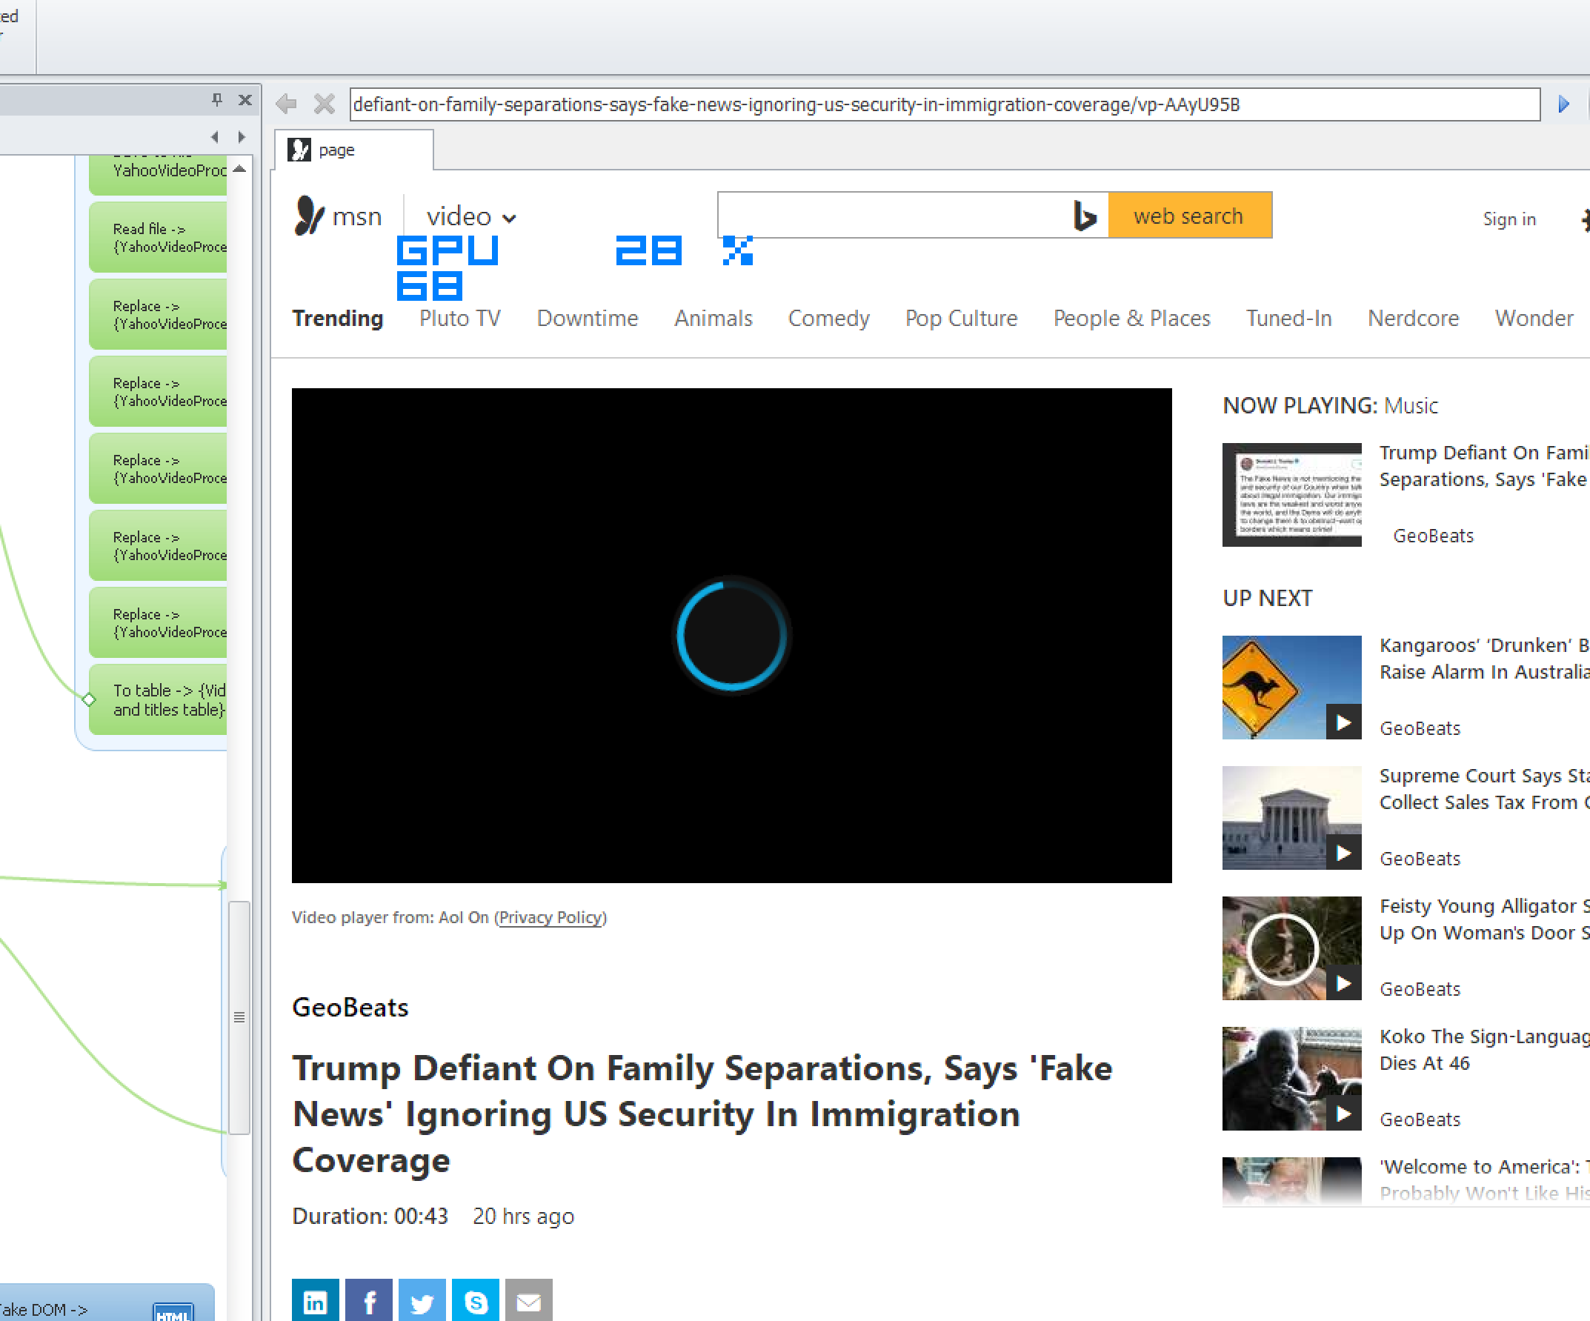The height and width of the screenshot is (1321, 1590).
Task: Click the left panel scroll-right arrow
Action: pos(242,136)
